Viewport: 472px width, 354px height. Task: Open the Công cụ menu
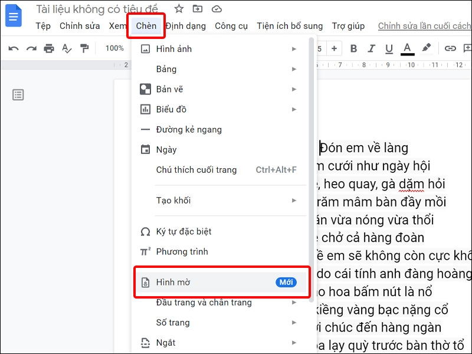tap(231, 26)
